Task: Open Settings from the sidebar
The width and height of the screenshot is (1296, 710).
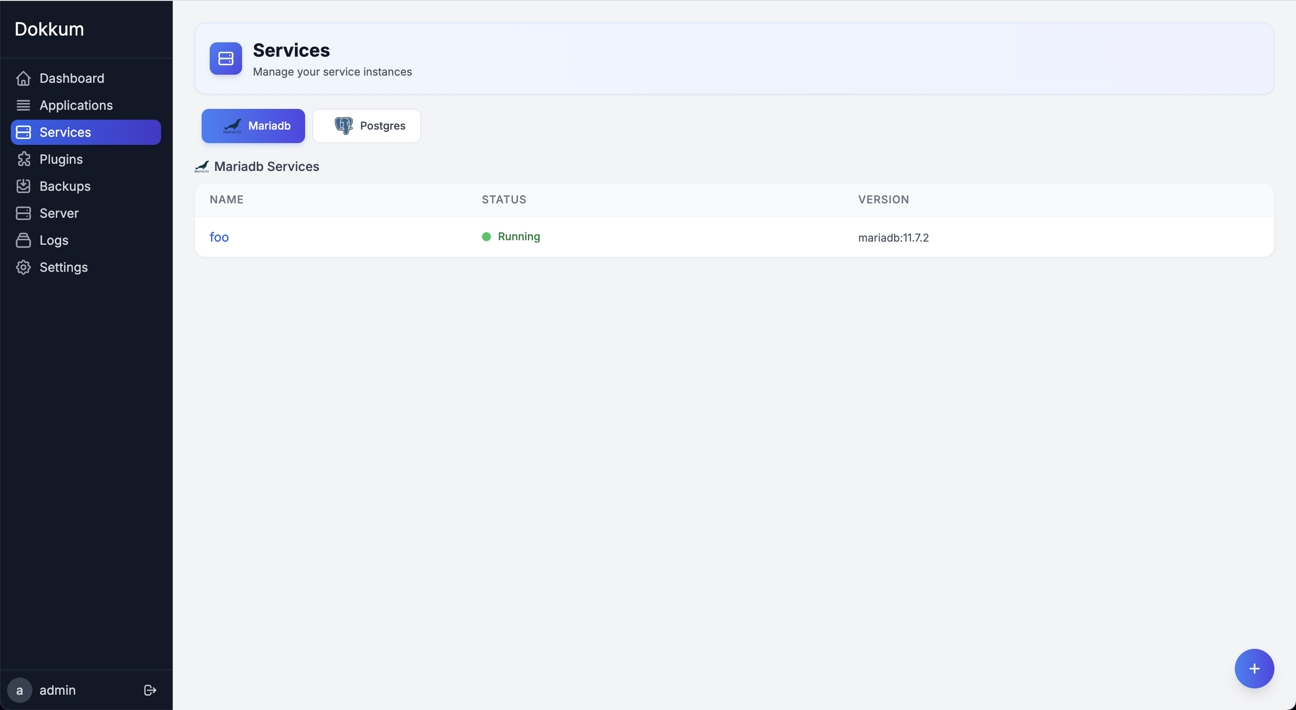Action: click(86, 267)
